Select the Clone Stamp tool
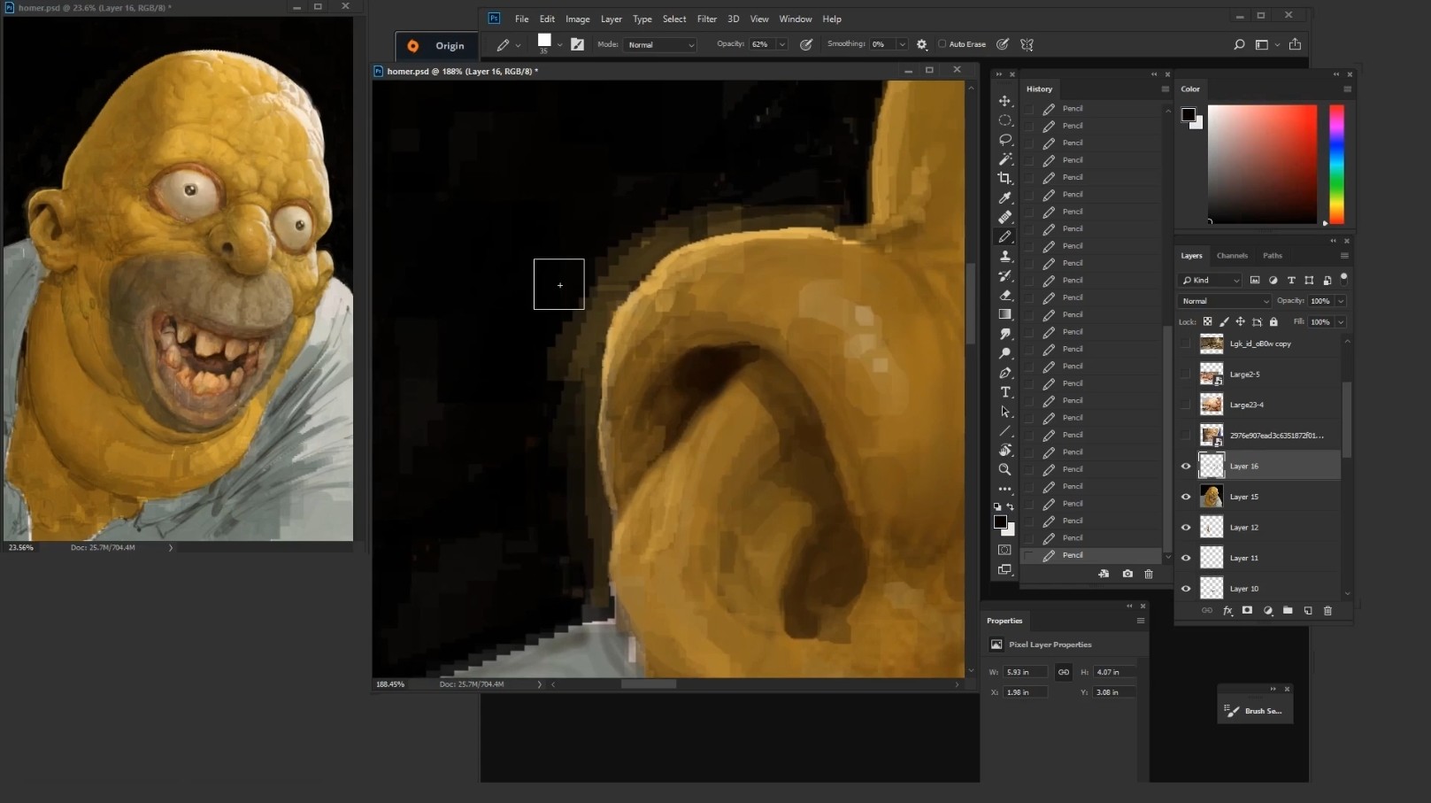 [x=1004, y=257]
